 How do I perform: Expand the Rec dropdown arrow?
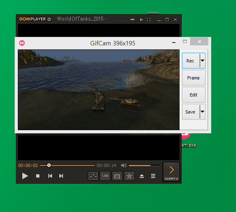click(x=203, y=60)
